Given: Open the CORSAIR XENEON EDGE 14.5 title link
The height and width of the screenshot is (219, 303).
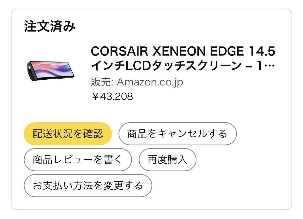Looking at the screenshot, I should [x=183, y=52].
